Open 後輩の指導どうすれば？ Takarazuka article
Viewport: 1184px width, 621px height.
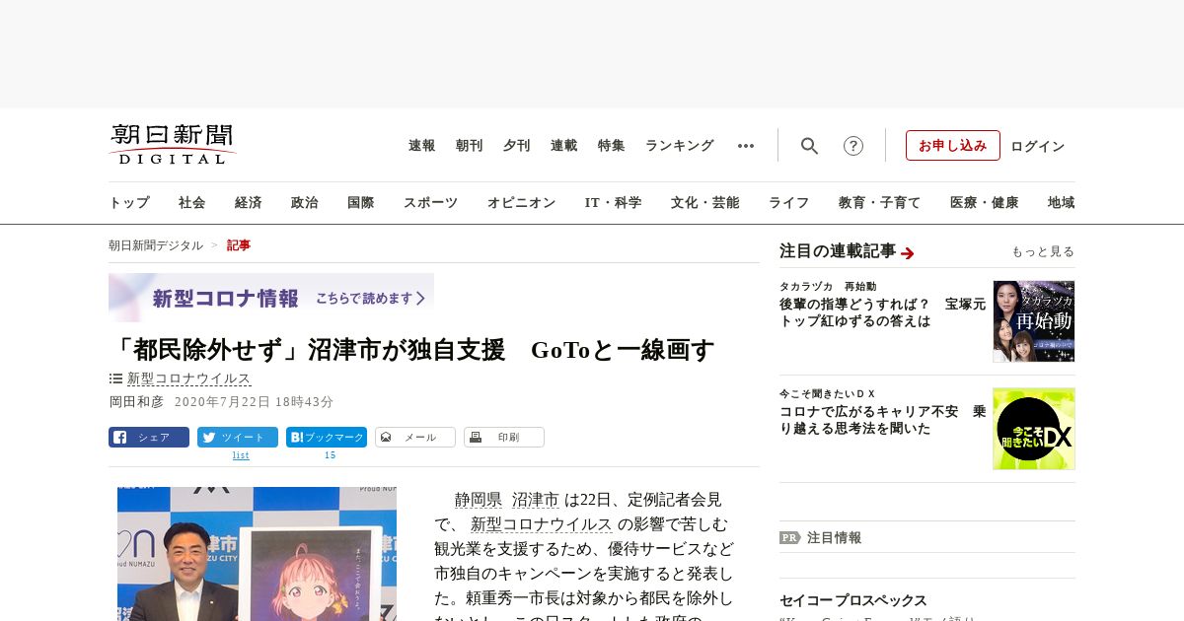(x=882, y=312)
